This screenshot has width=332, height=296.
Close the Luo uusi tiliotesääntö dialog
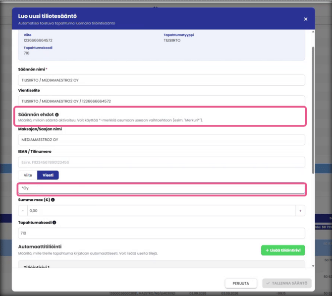(306, 19)
